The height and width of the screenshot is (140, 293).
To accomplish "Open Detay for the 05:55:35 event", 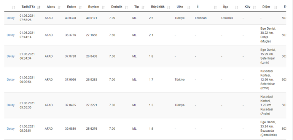I will pyautogui.click(x=11, y=105).
